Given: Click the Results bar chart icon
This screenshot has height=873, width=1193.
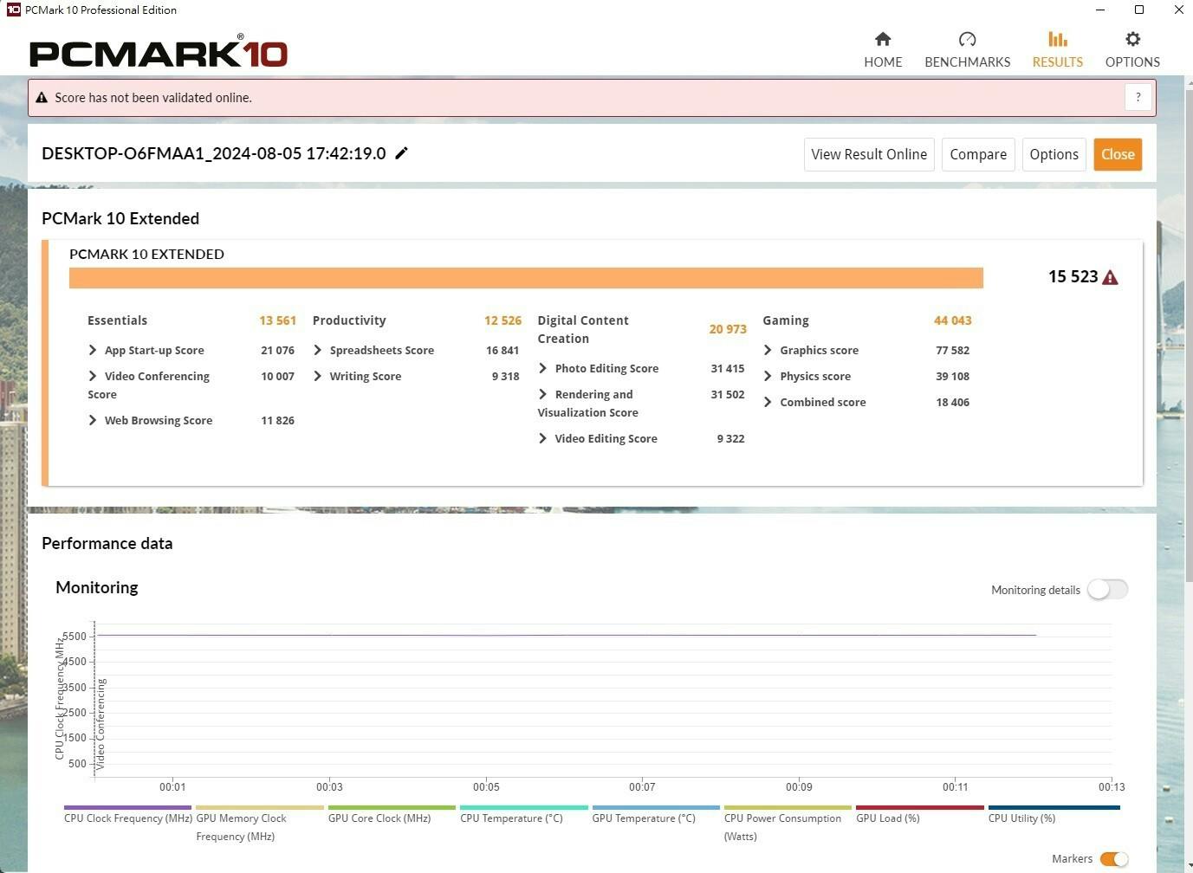Looking at the screenshot, I should pos(1058,39).
